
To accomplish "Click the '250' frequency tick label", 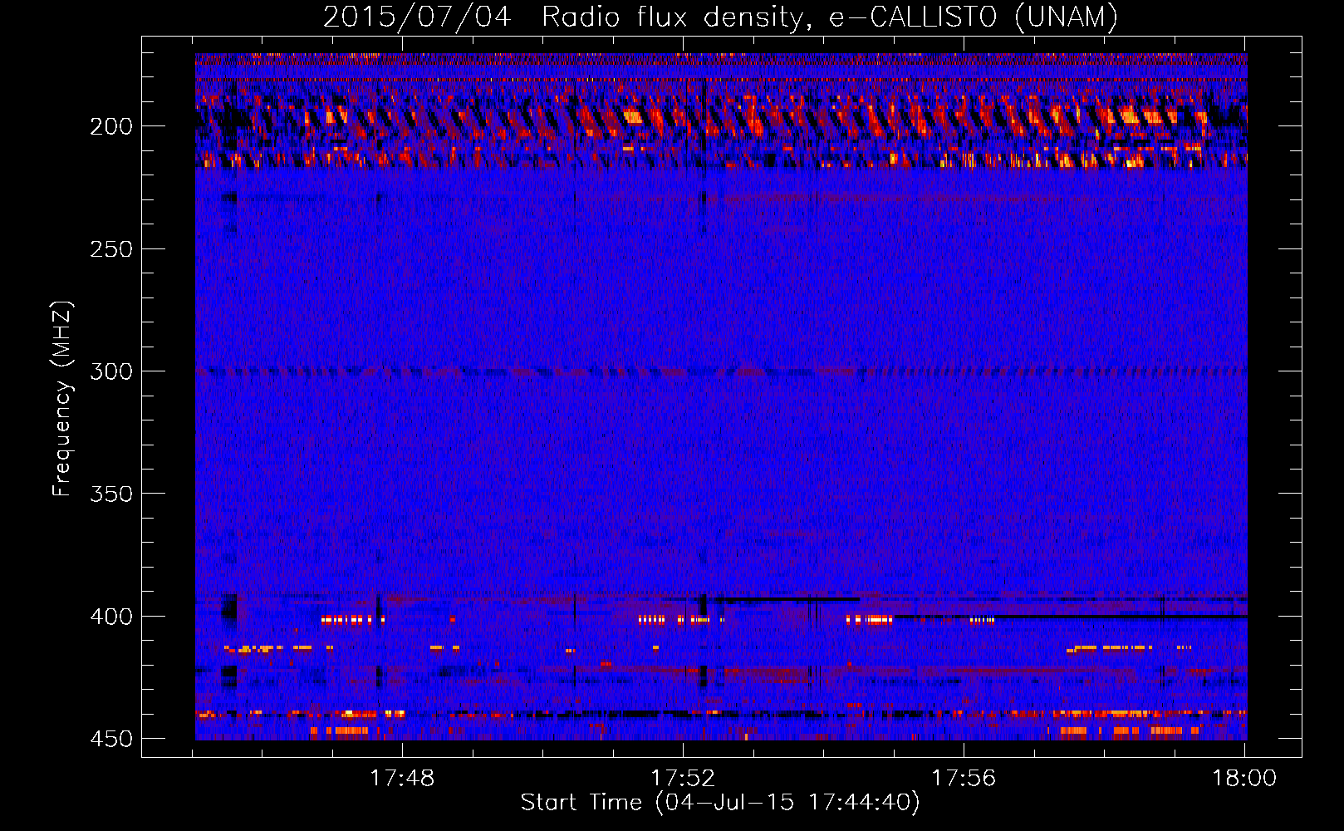I will tap(111, 249).
